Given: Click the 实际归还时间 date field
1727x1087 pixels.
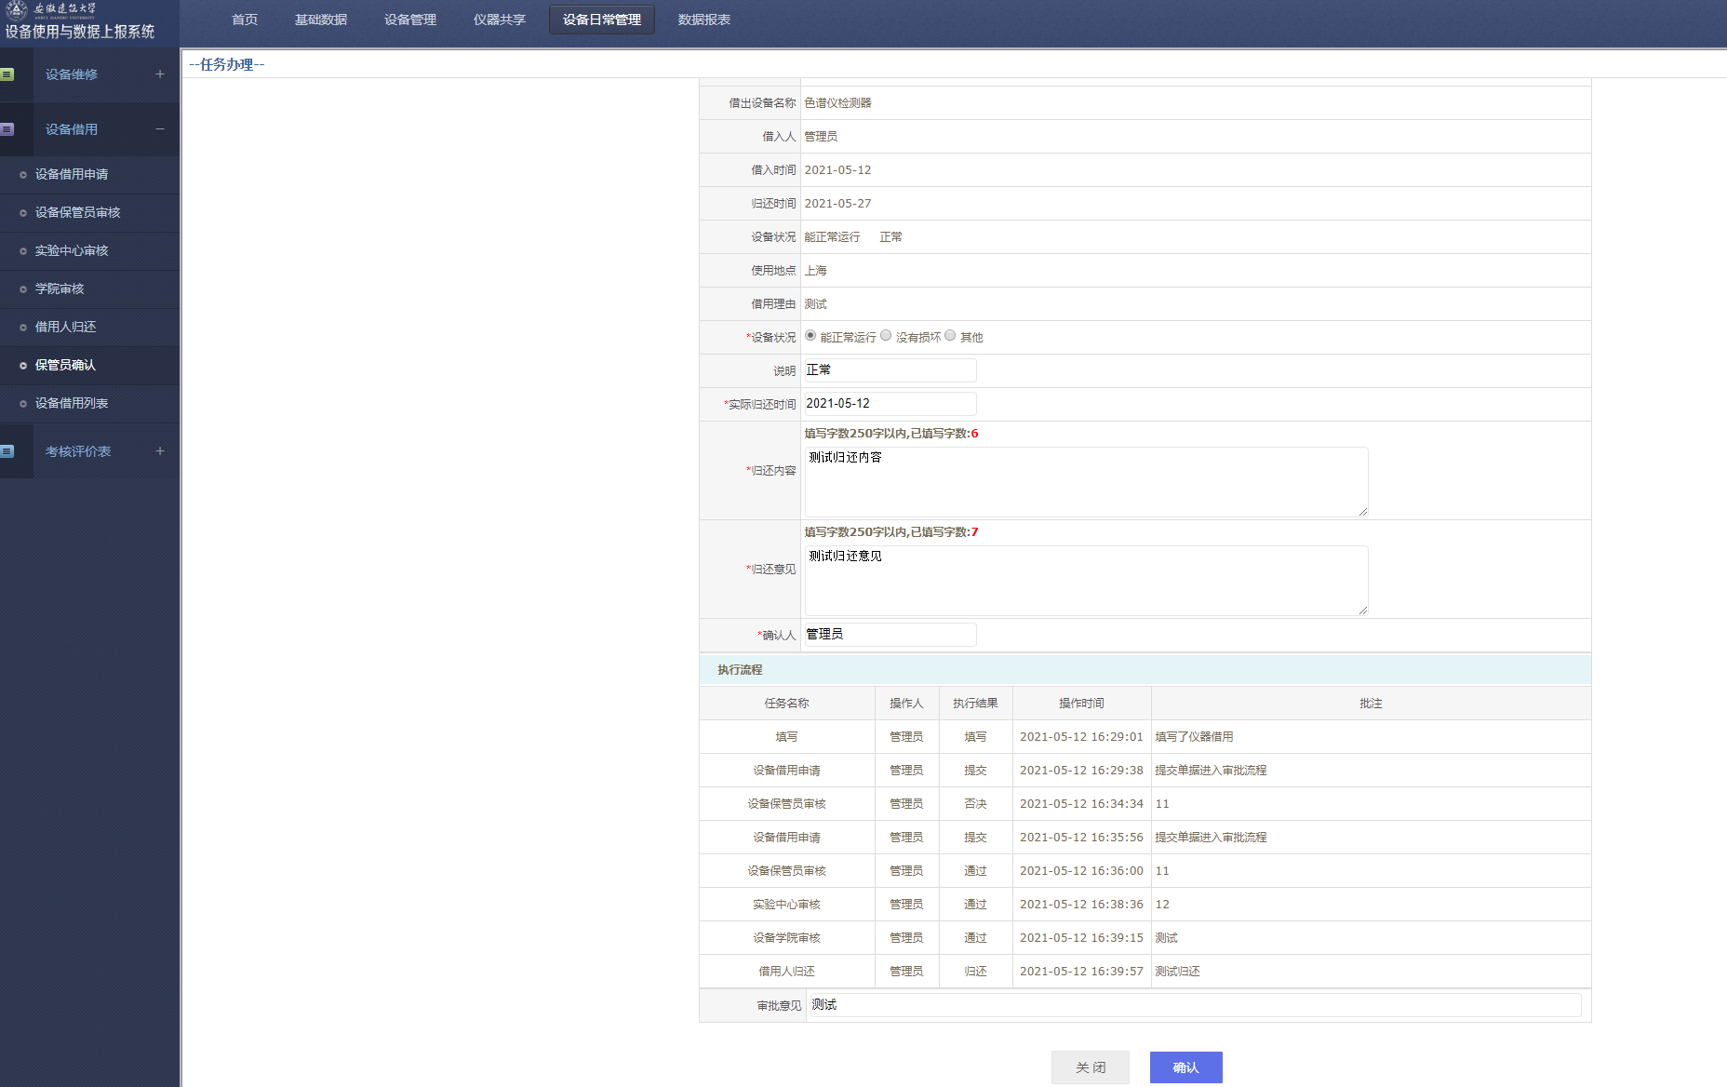Looking at the screenshot, I should (x=890, y=404).
